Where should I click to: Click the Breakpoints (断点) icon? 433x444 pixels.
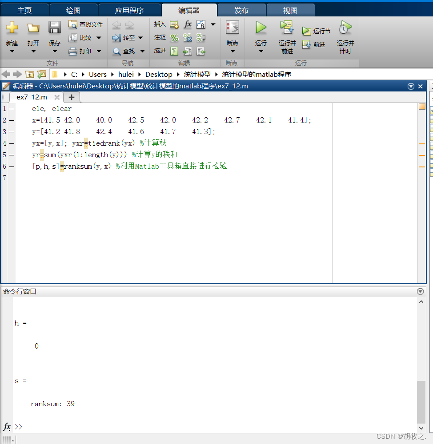click(x=232, y=28)
